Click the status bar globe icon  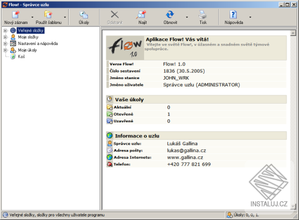coord(5,215)
